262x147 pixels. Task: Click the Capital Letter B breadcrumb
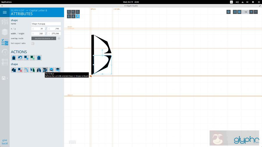tap(38, 10)
